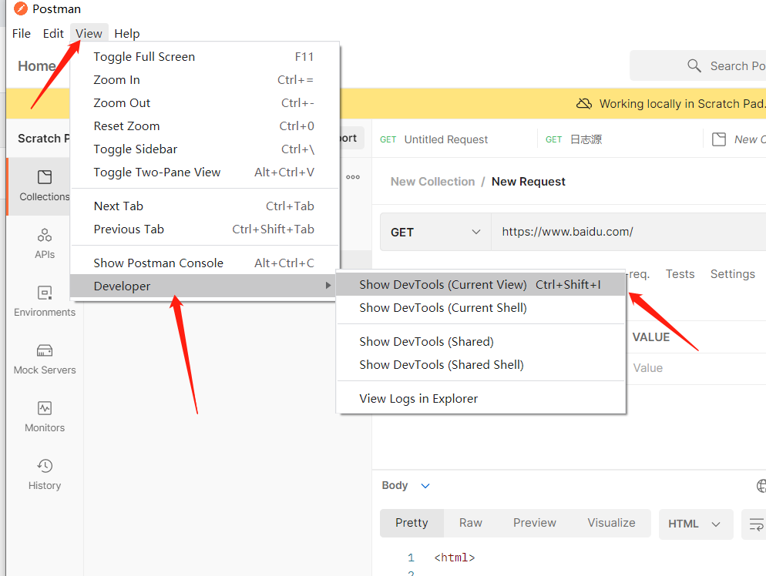Viewport: 766px width, 576px height.
Task: Click the New Request breadcrumb name
Action: click(x=528, y=182)
